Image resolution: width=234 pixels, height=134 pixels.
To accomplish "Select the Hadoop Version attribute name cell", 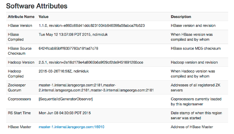I will 21,62.
